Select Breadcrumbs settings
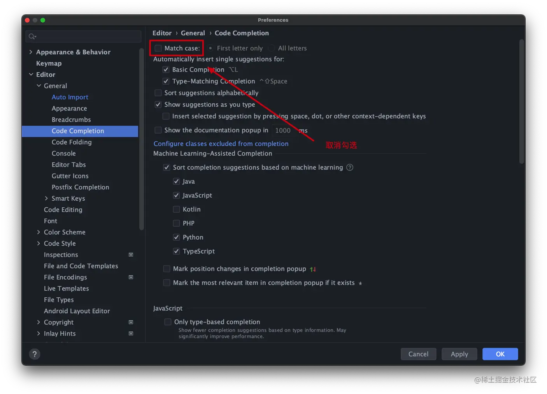The image size is (547, 394). coord(71,120)
